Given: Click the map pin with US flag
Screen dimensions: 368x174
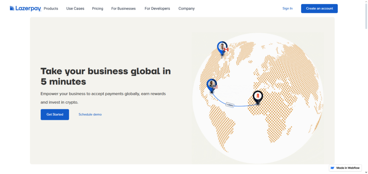Looking at the screenshot, I should 212,85.
